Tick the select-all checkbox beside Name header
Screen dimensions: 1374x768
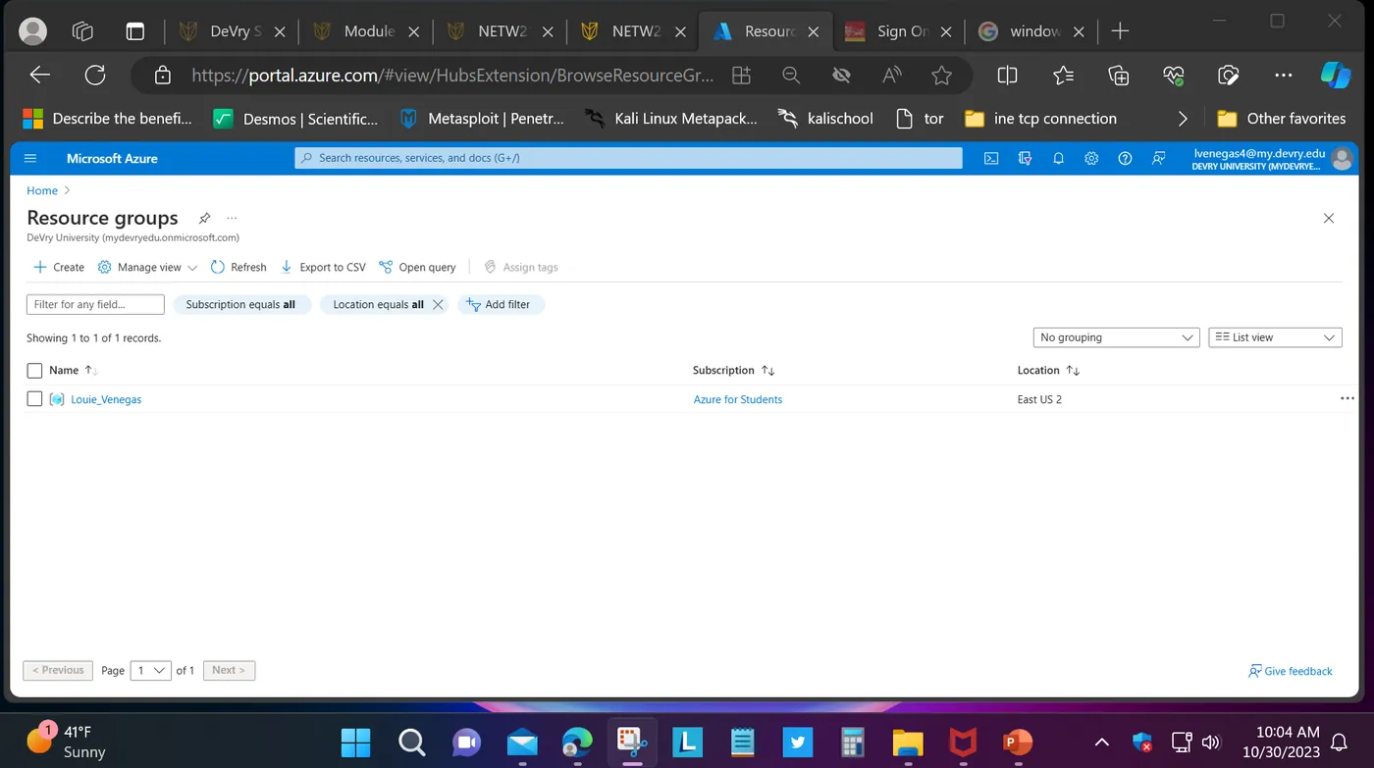[x=34, y=371]
